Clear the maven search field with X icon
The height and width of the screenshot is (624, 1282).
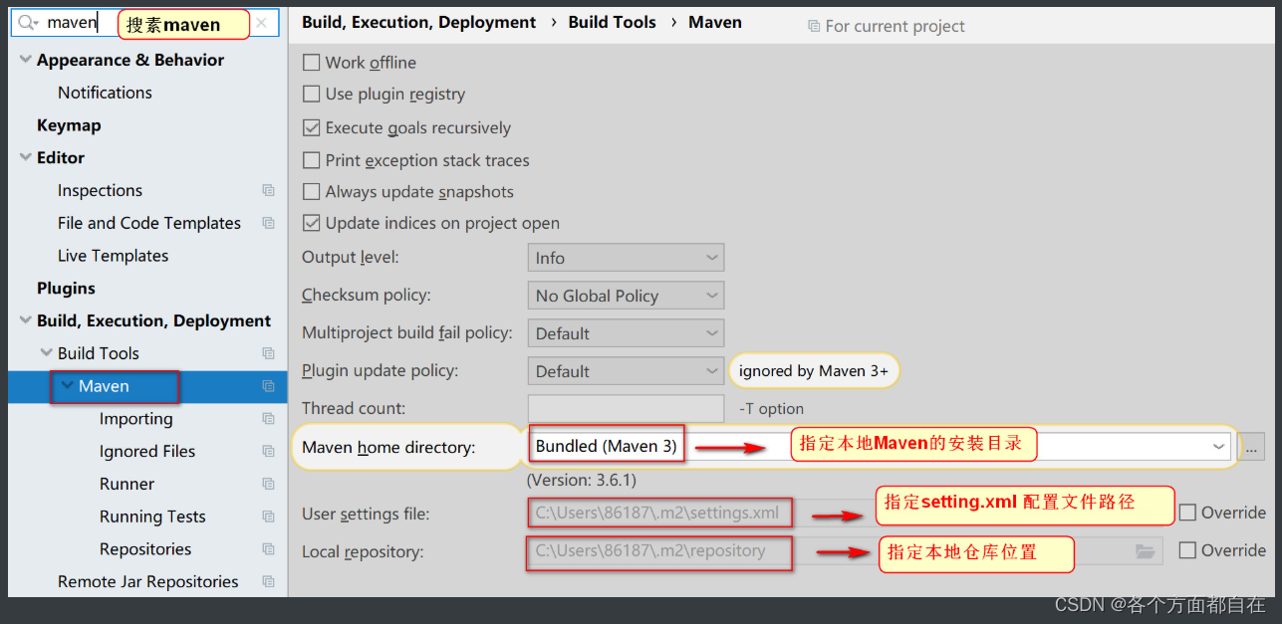261,23
